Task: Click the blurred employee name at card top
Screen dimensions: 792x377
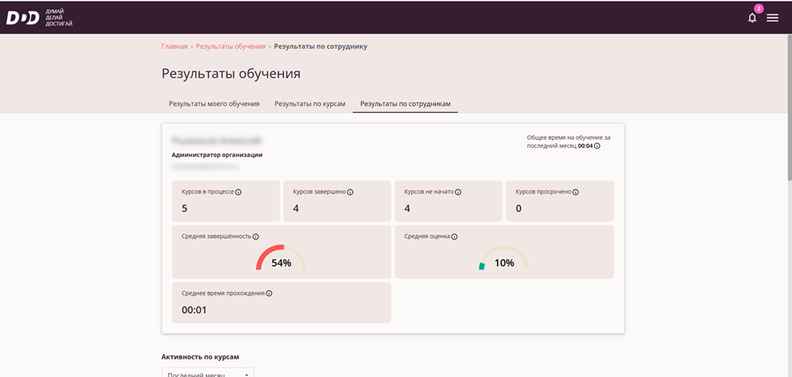Action: [x=217, y=140]
